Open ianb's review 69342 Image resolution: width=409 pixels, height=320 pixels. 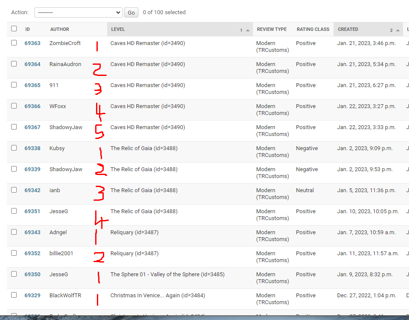point(32,190)
